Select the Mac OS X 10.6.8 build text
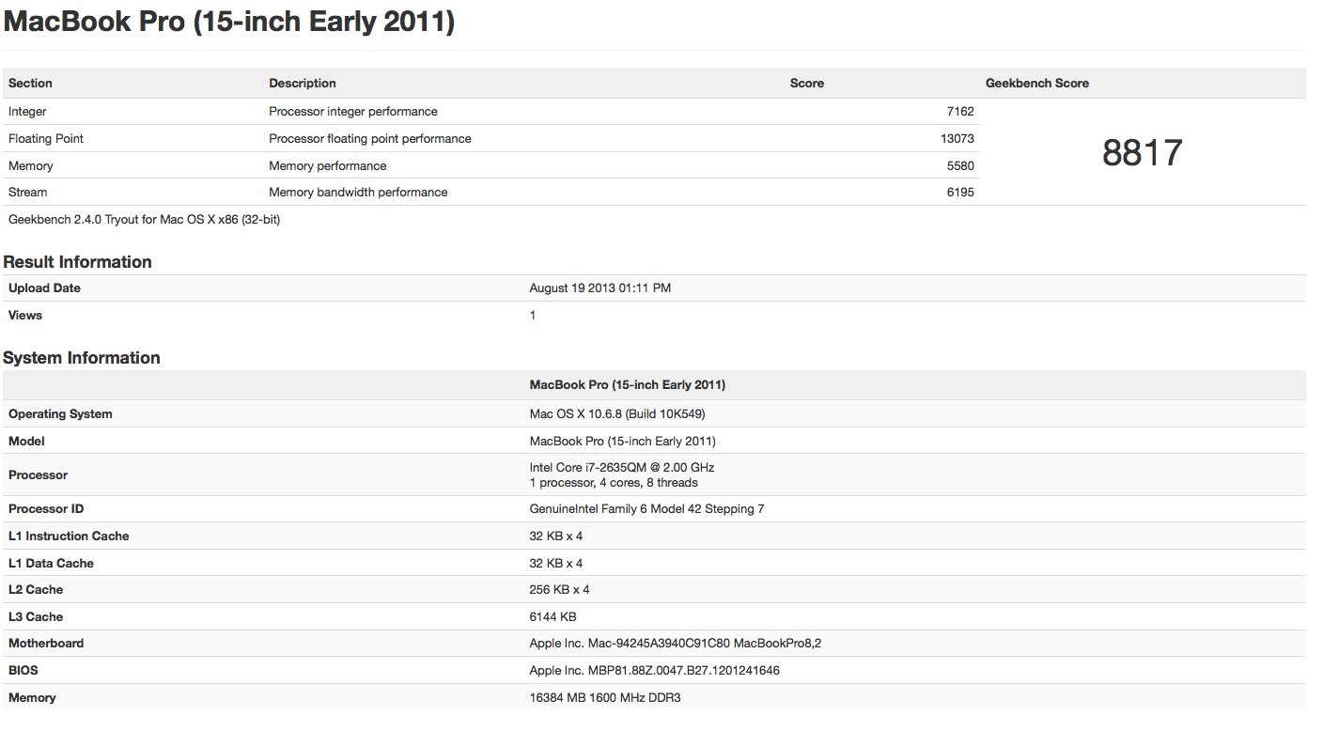 click(x=616, y=414)
